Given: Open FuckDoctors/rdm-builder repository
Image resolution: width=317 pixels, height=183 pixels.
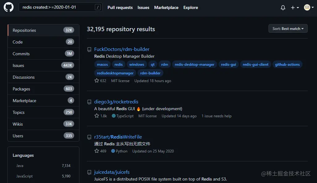Looking at the screenshot, I should (x=122, y=49).
